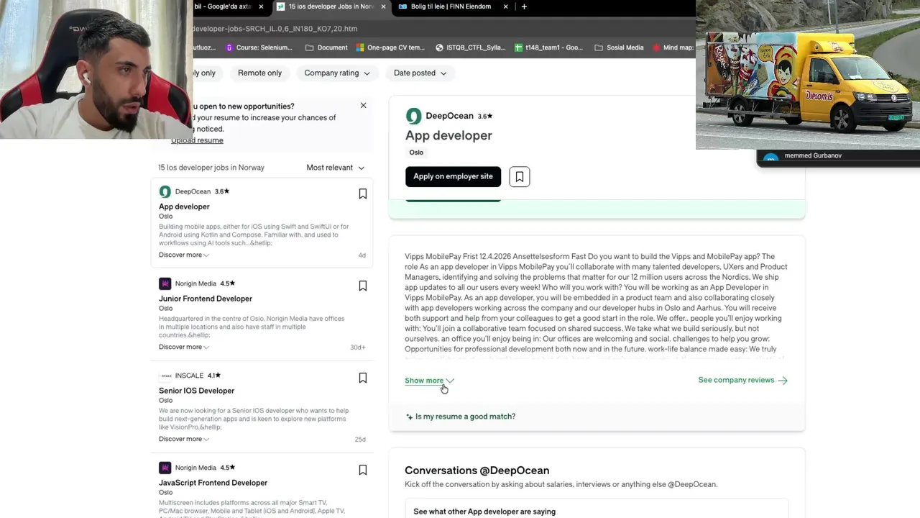Open the Document bookmarks folder
This screenshot has width=920, height=518.
[x=326, y=47]
